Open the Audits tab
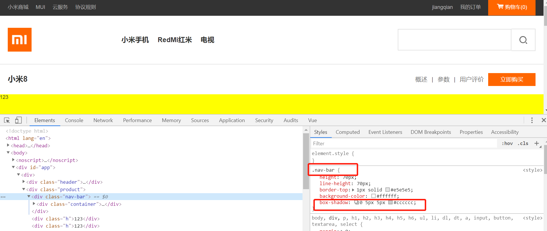The width and height of the screenshot is (547, 231). coord(291,120)
